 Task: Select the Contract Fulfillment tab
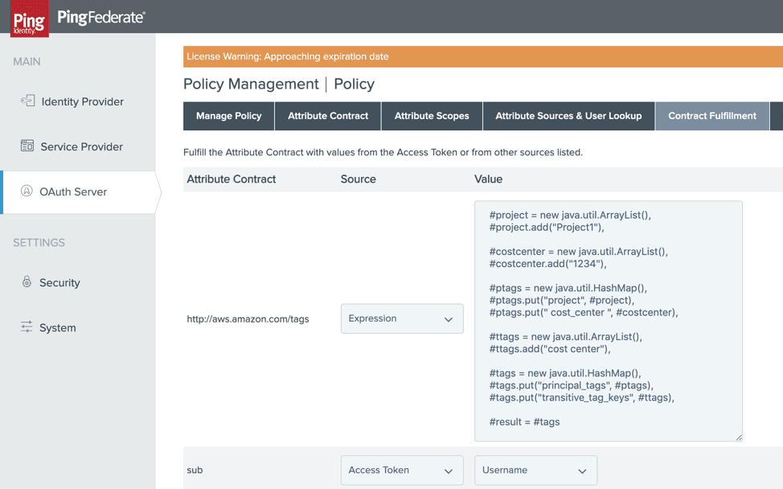tap(712, 116)
